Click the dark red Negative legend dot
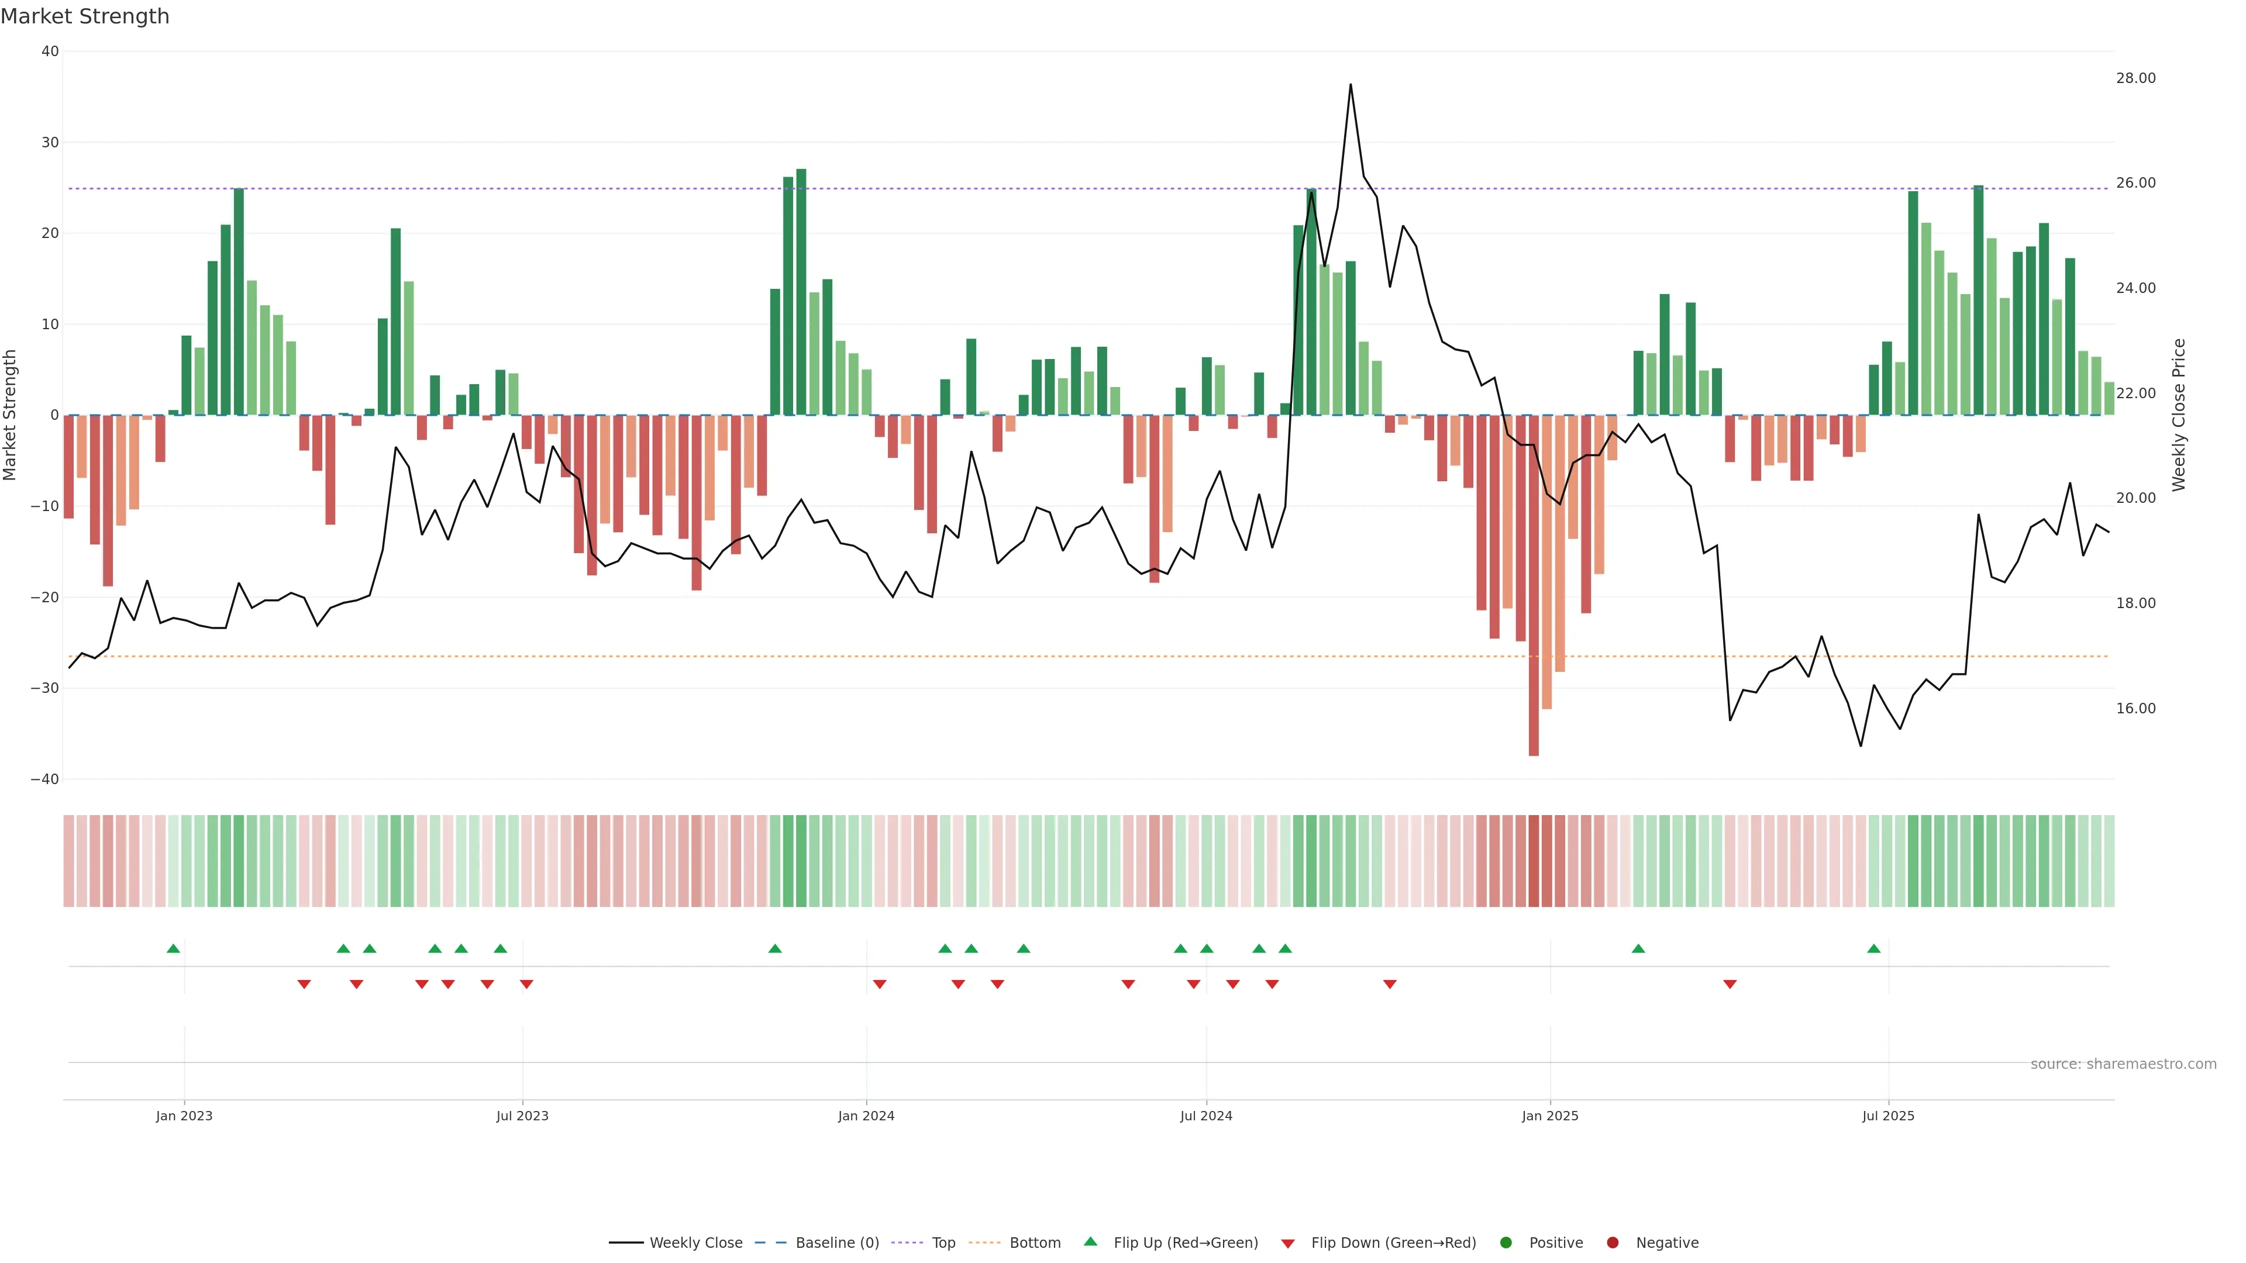The height and width of the screenshot is (1263, 2246). pos(1612,1242)
